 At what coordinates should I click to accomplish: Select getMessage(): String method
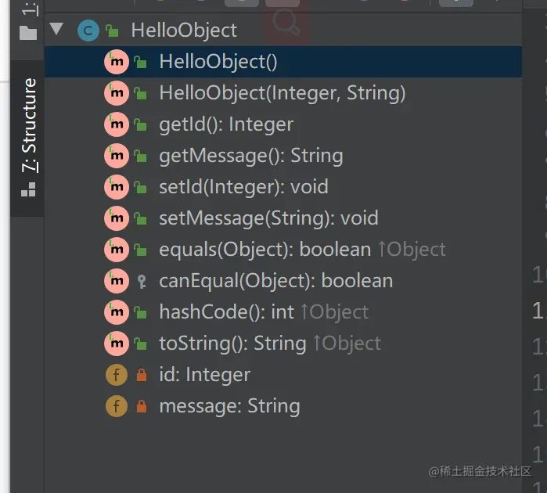click(x=250, y=156)
